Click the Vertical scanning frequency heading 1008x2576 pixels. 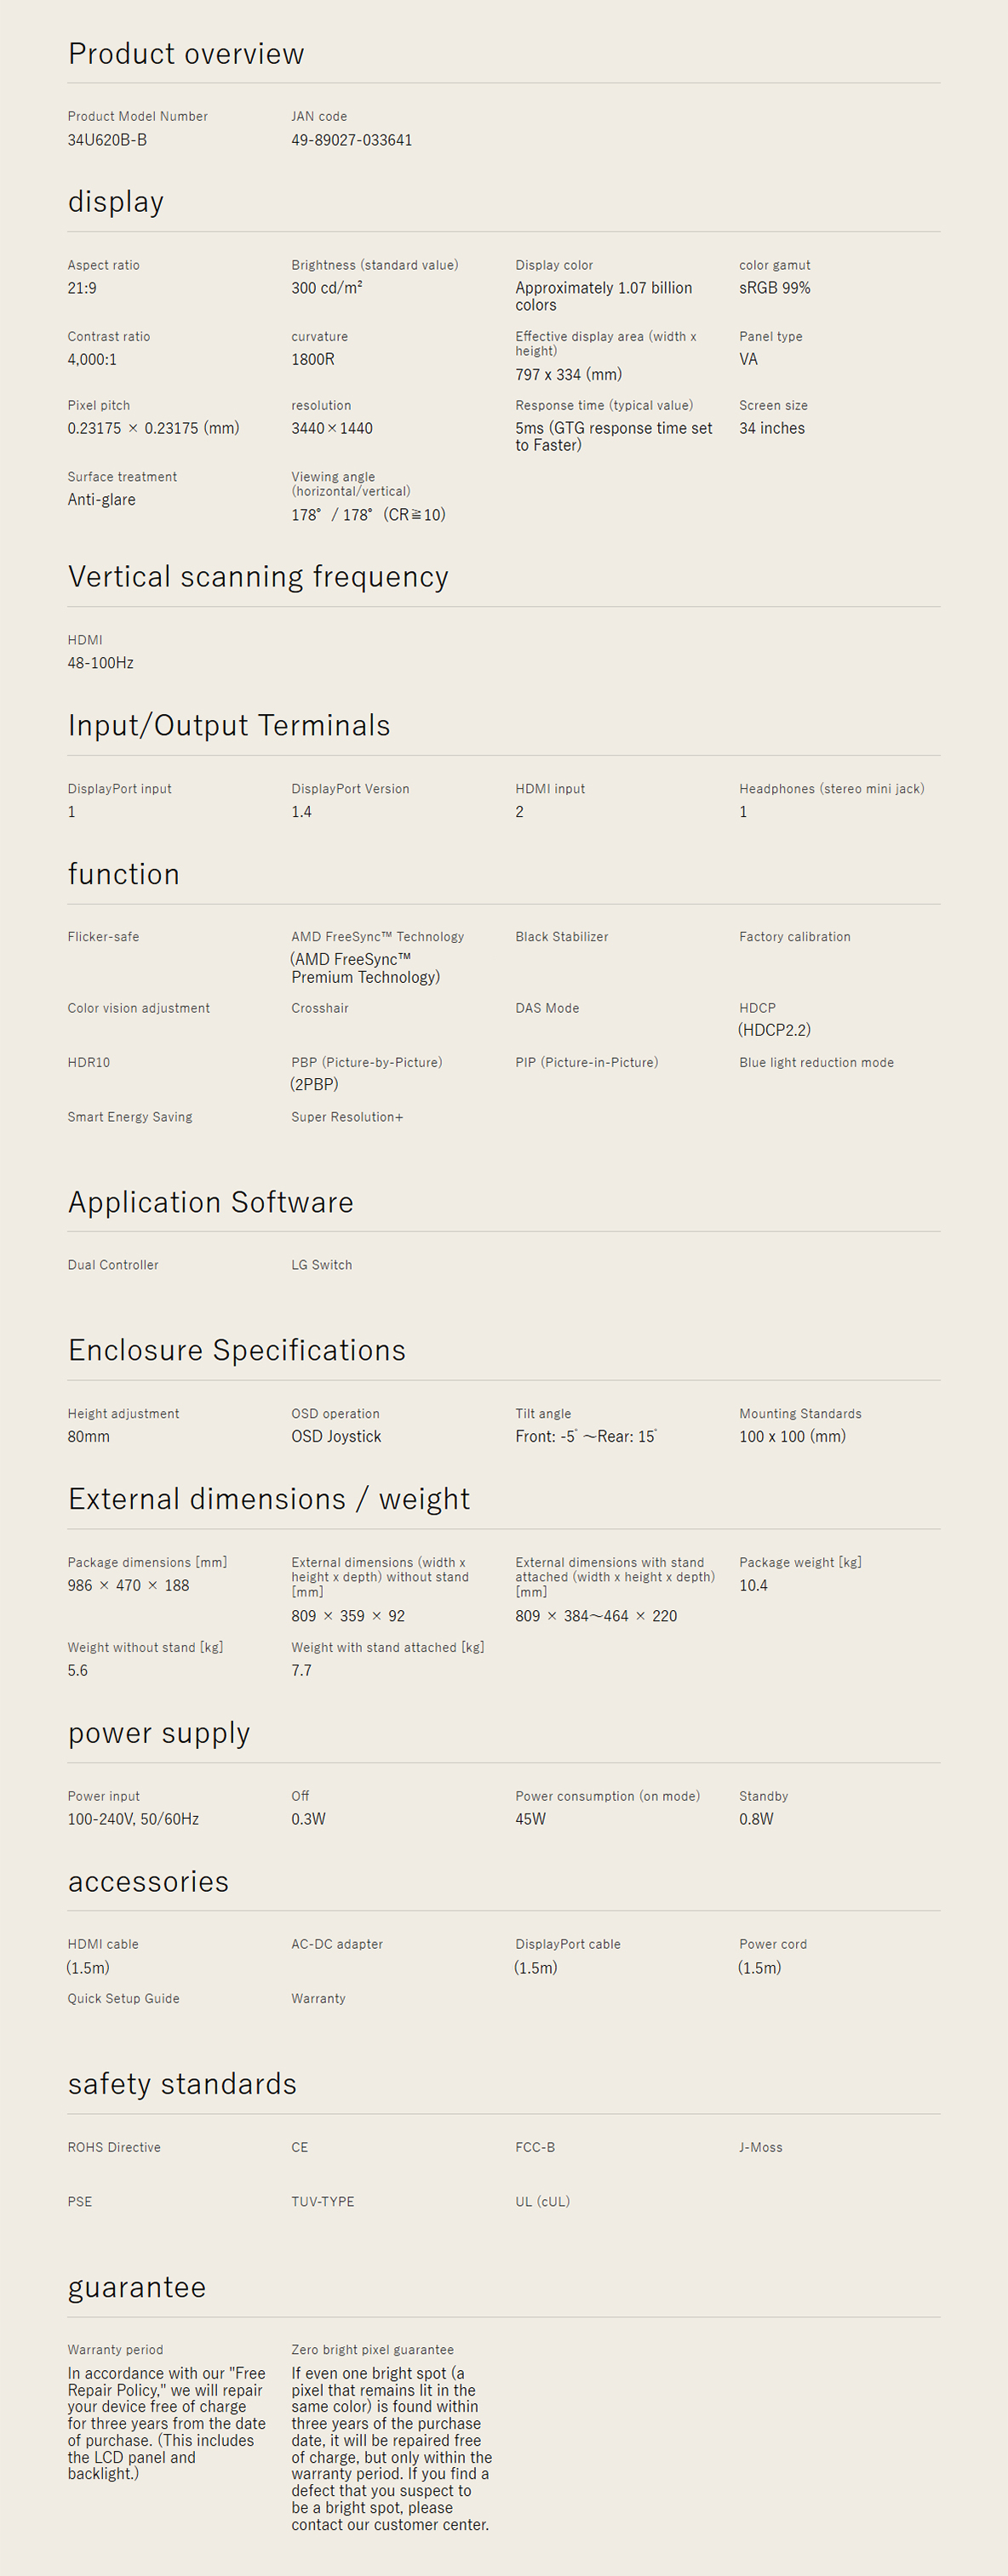click(x=258, y=577)
